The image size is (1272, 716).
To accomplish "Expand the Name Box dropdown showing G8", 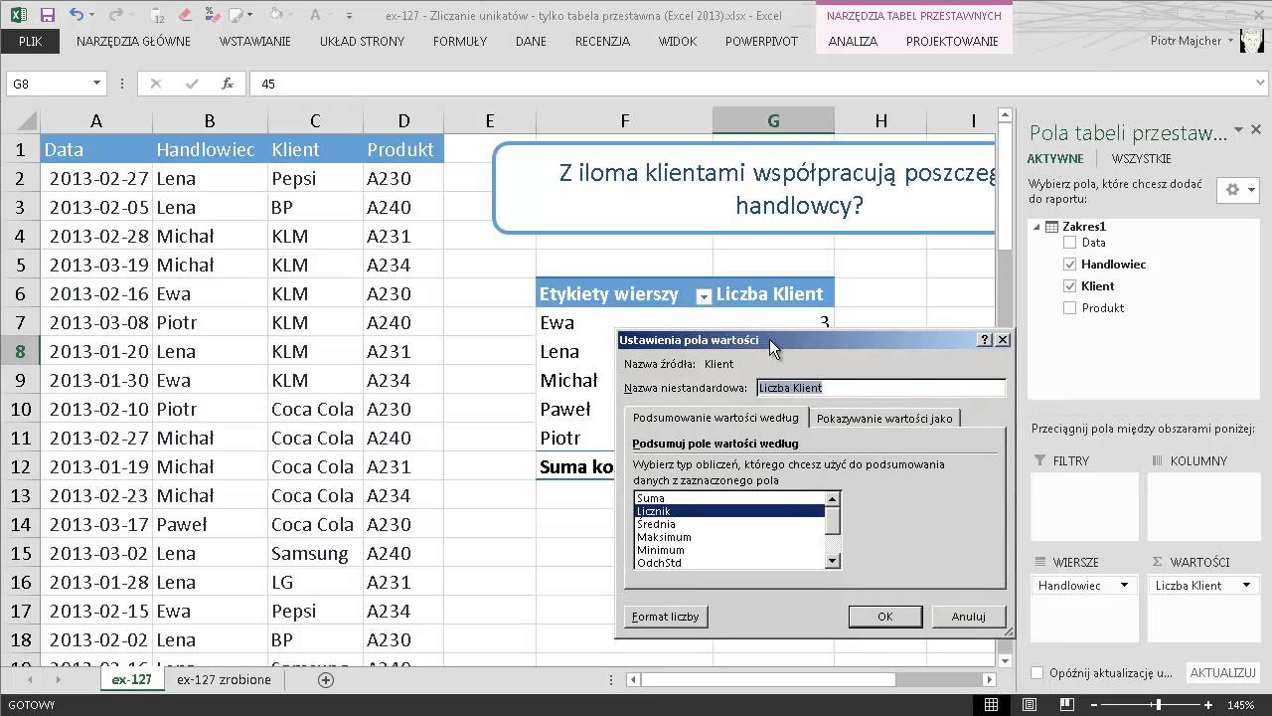I will (x=96, y=84).
